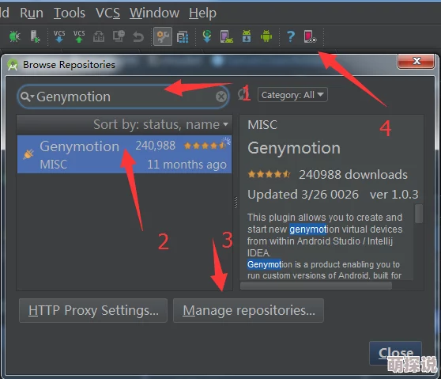Click the 'ver 1.0.3' text
This screenshot has width=441, height=379.
[x=394, y=195]
